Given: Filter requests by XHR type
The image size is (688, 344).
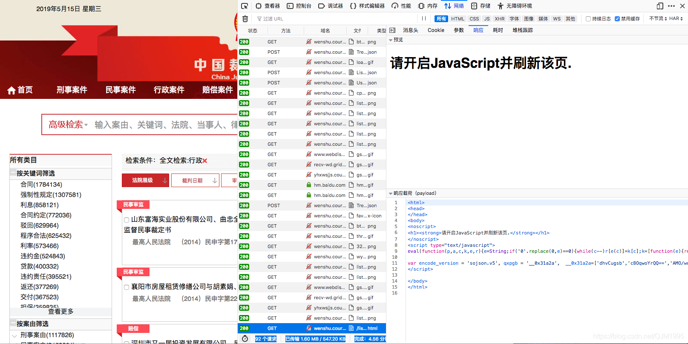Looking at the screenshot, I should 500,19.
